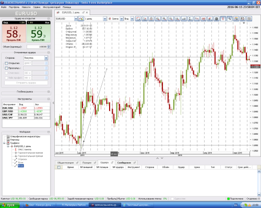Viewport: 261px width, 208px height.
Task: Click the red circular-arrows refresh chart icon
Action: click(138, 19)
